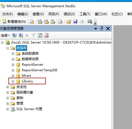The height and width of the screenshot is (129, 132).
Task: Expand the ReportServer database node
Action: pyautogui.click(x=13, y=65)
